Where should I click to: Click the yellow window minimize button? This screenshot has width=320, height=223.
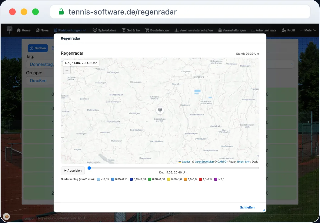(x=24, y=12)
